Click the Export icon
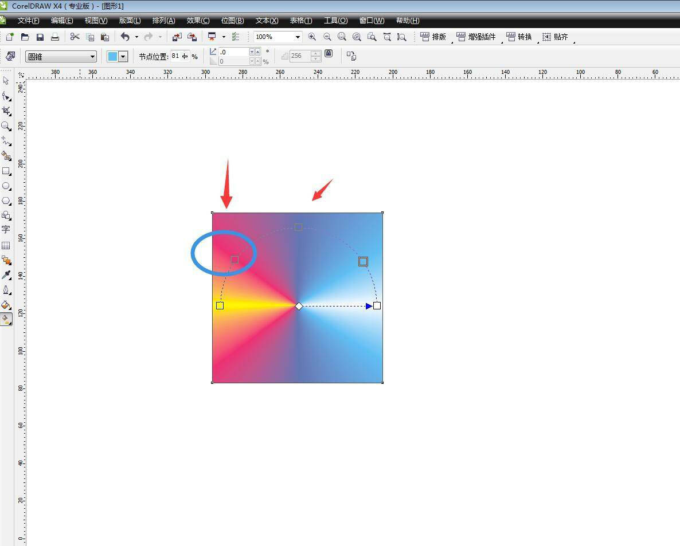 (192, 37)
